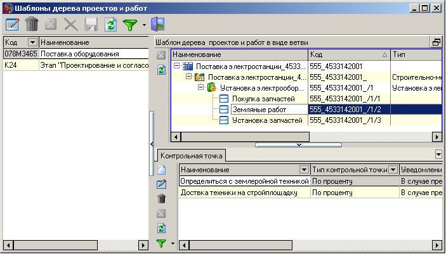Select the Земляные работ tree item
Viewport: 446px width, 254px height.
pos(259,110)
